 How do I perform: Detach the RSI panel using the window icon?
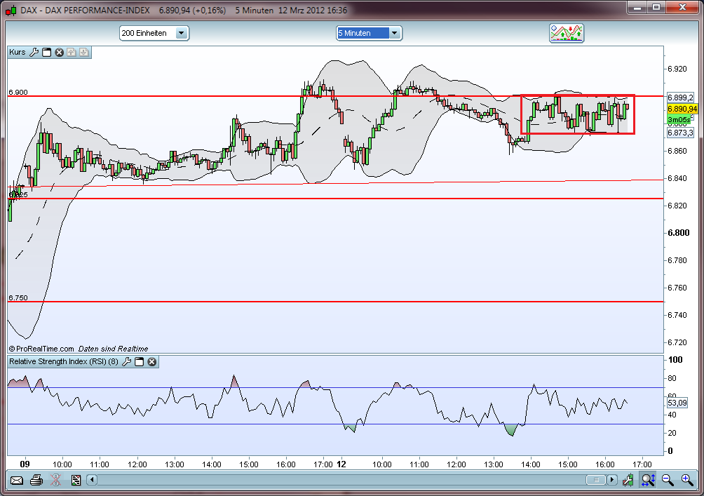point(140,361)
